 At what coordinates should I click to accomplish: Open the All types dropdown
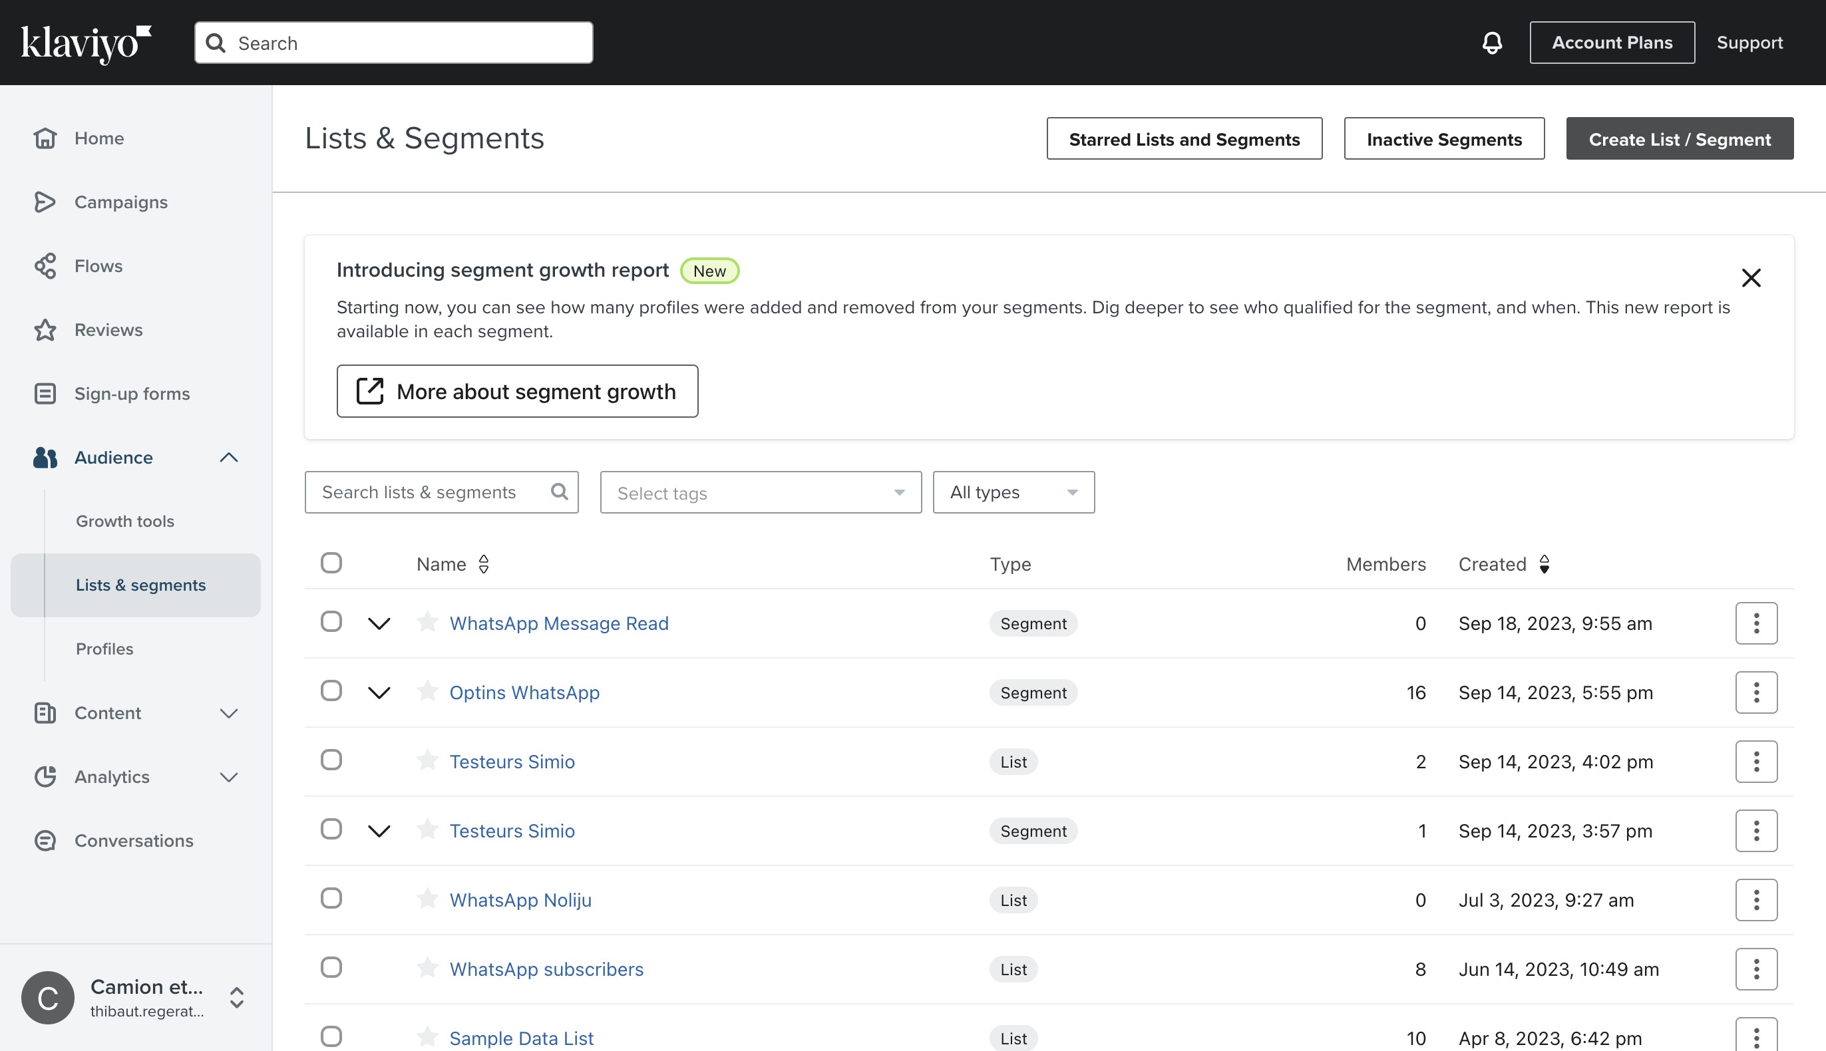coord(1013,492)
